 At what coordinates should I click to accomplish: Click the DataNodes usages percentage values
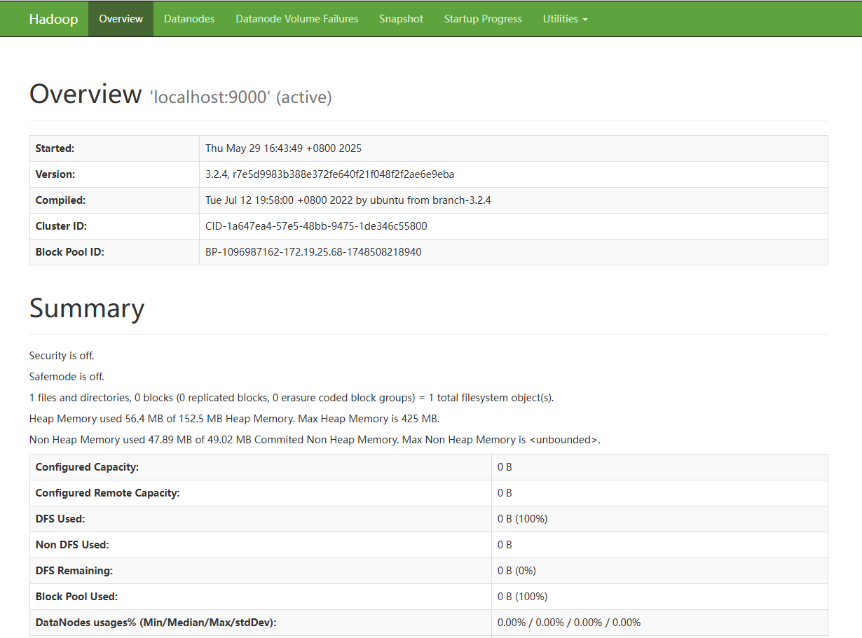click(x=568, y=623)
